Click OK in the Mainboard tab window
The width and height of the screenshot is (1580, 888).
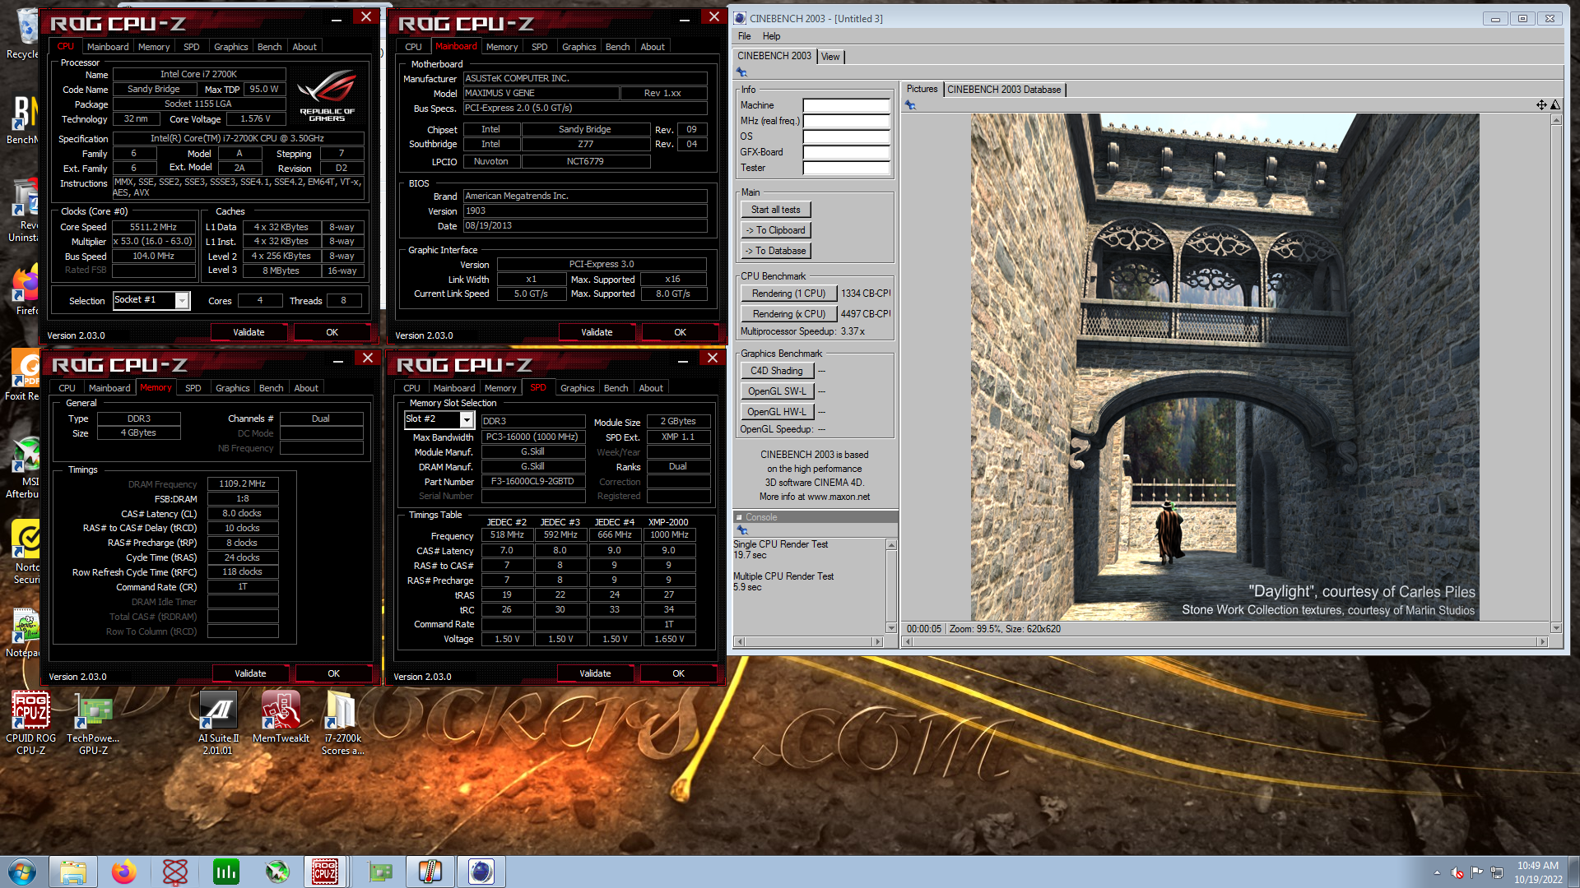point(680,332)
